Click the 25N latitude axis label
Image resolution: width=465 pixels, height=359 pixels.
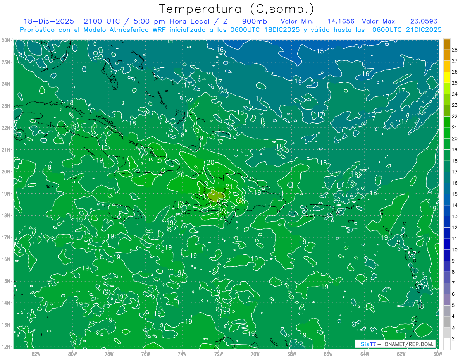[5, 62]
